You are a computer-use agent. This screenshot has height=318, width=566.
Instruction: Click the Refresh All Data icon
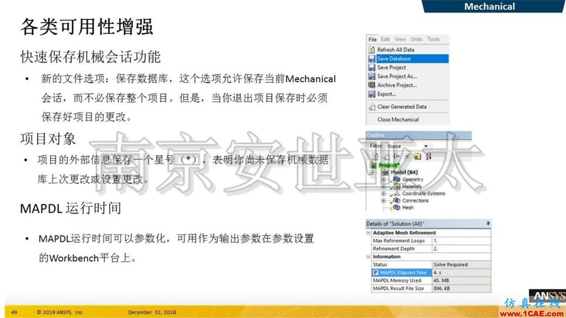pyautogui.click(x=371, y=50)
